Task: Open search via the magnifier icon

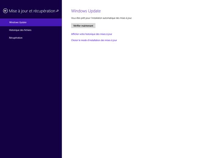Action: click(58, 11)
